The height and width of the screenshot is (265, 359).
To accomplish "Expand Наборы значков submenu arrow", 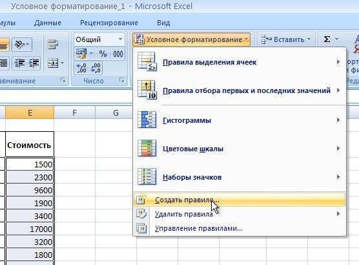I will point(338,177).
